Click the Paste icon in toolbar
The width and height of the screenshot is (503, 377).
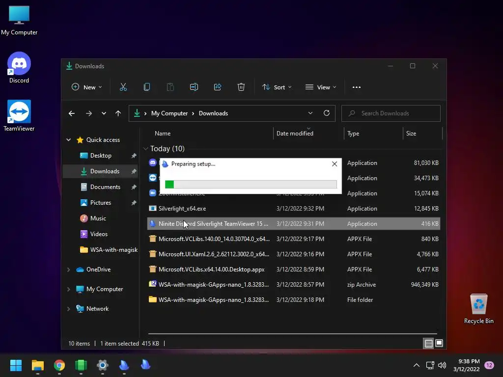pos(170,87)
